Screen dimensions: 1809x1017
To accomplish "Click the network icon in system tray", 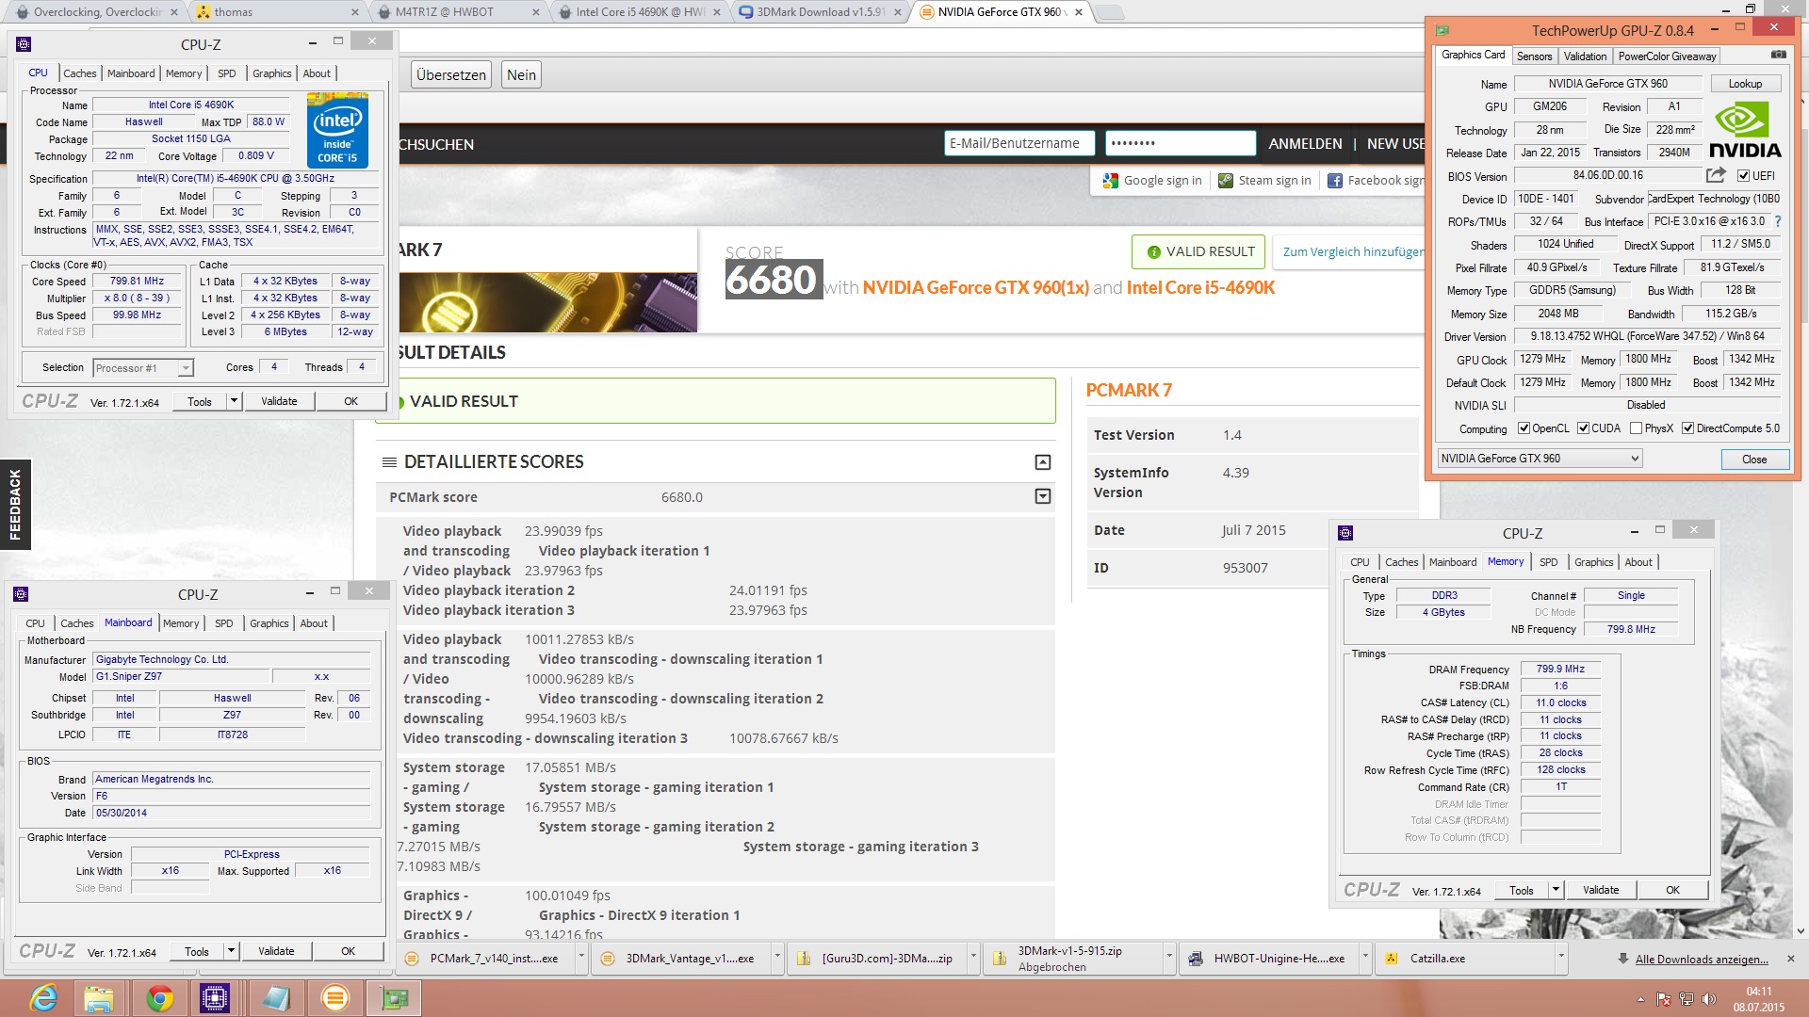I will (1687, 998).
